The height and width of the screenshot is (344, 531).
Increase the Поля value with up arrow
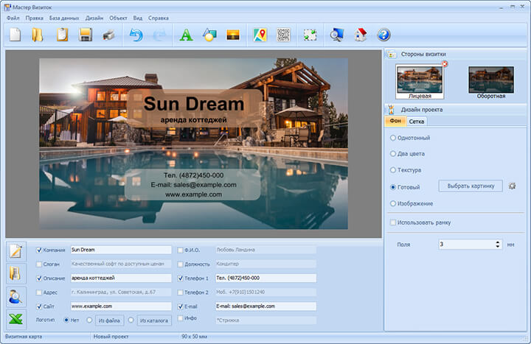tap(498, 241)
